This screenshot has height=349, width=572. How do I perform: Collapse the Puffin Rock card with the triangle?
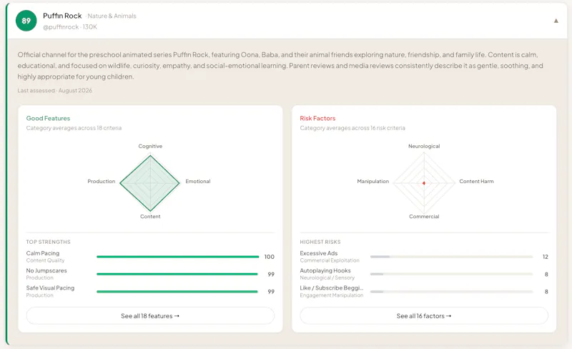pos(556,21)
